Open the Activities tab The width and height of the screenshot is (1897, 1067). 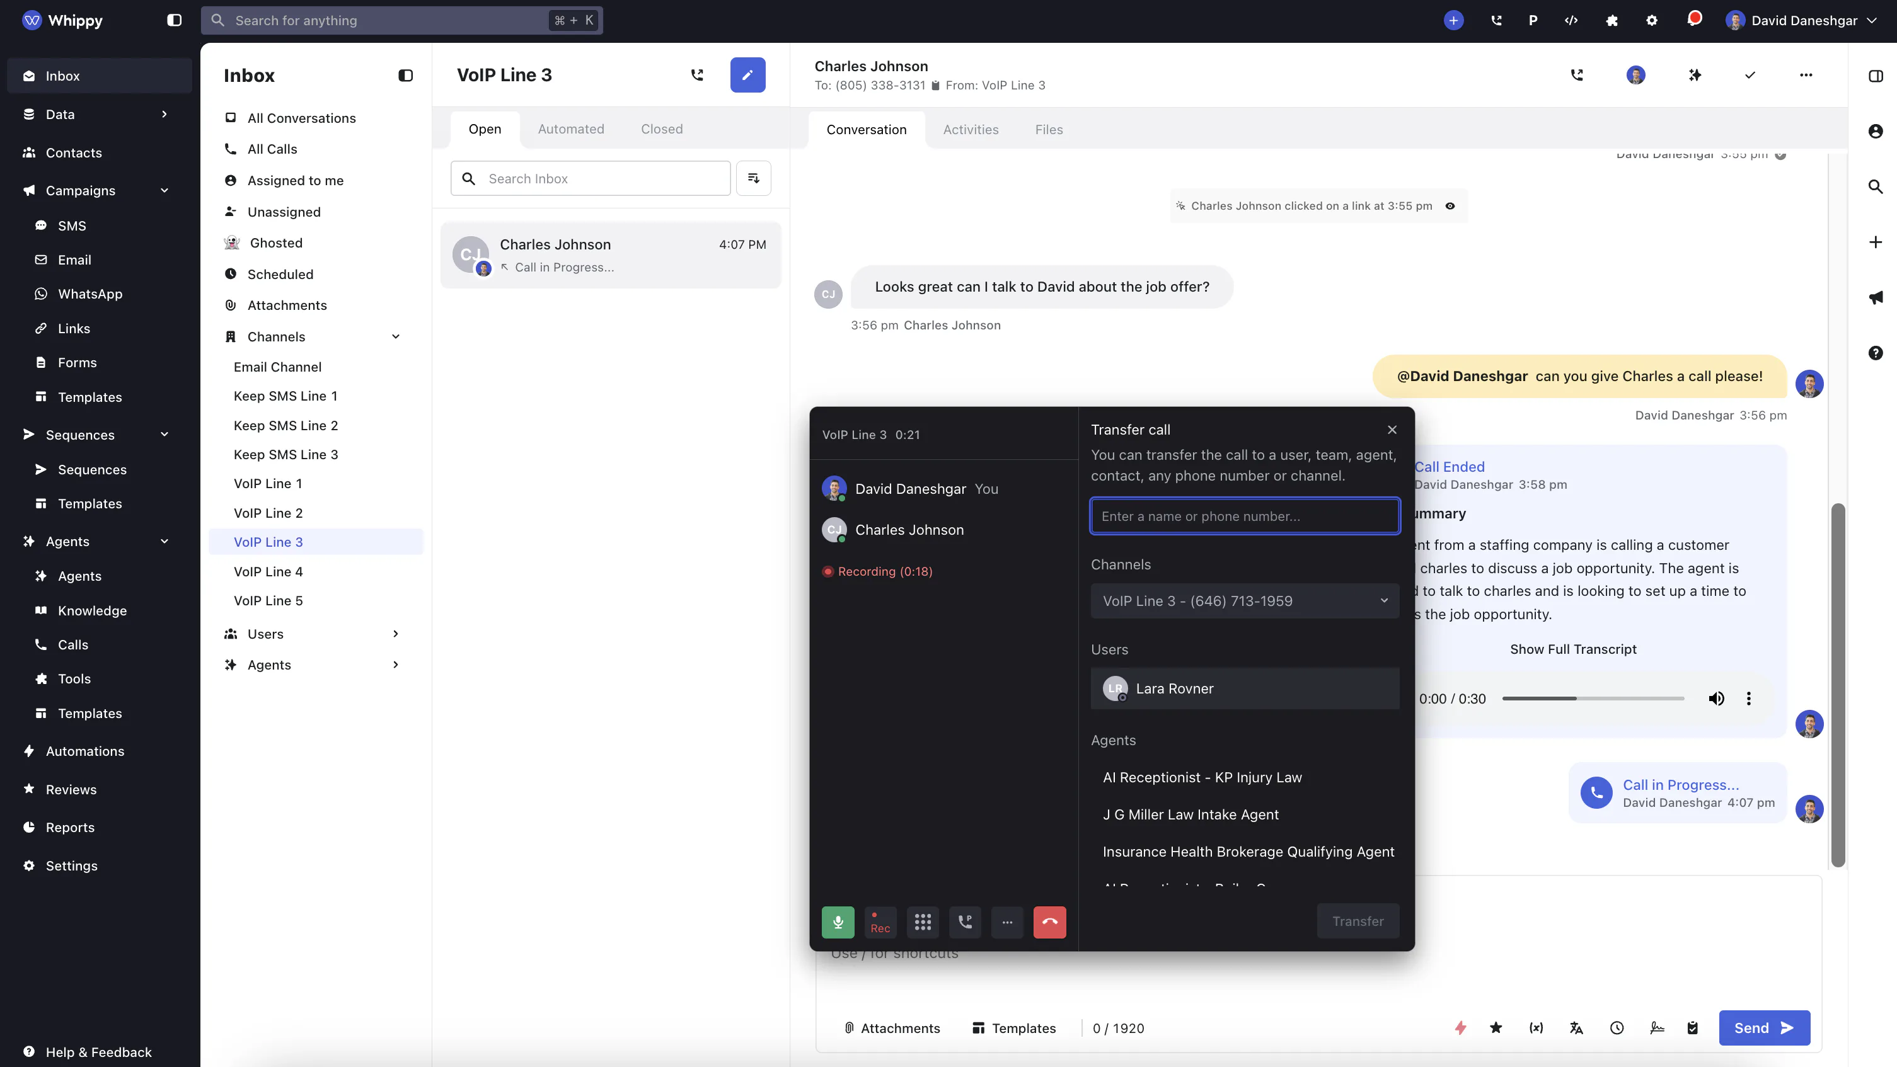click(x=971, y=130)
